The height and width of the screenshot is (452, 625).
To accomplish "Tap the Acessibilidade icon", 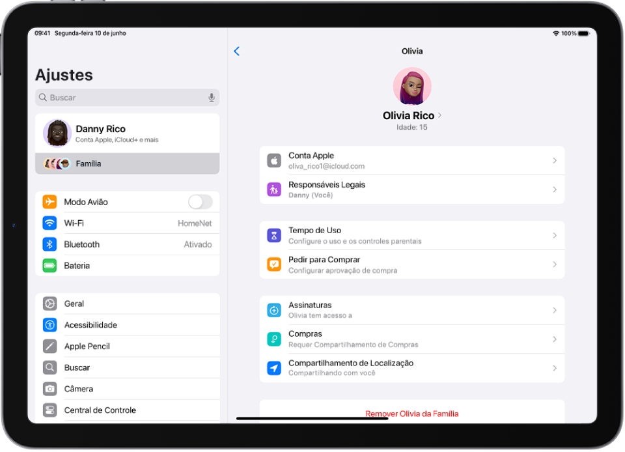I will [x=50, y=325].
